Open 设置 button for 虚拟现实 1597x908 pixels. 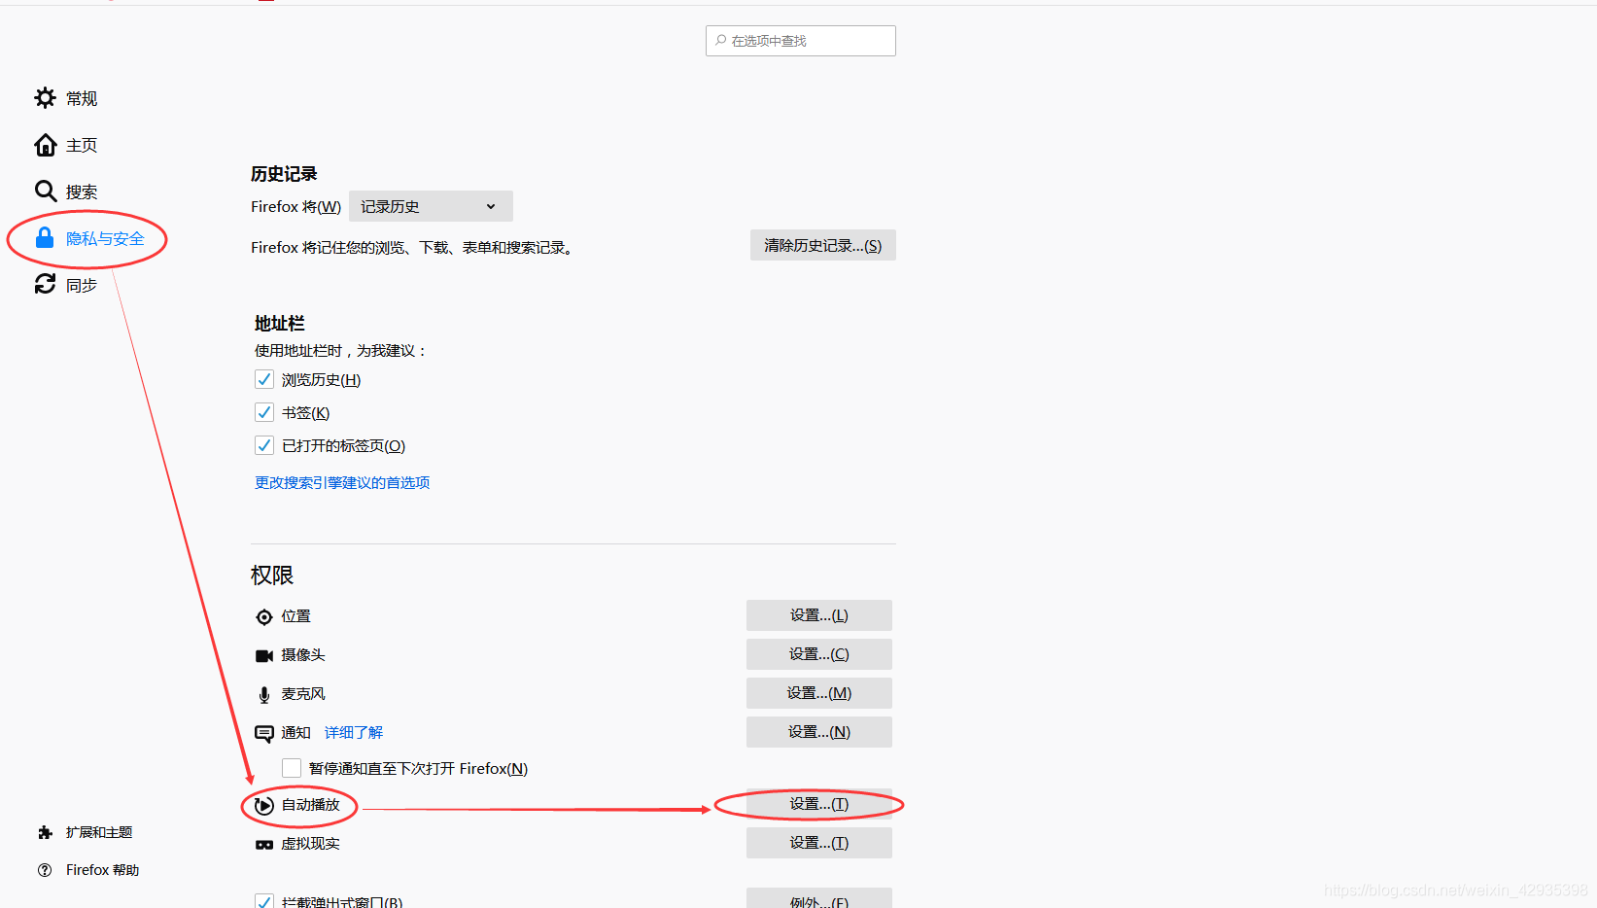tap(819, 843)
